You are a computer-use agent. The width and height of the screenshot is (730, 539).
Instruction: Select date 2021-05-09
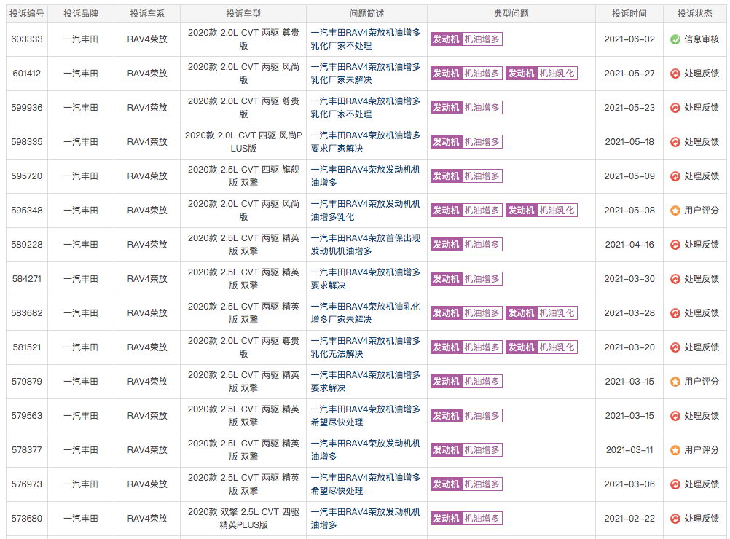pyautogui.click(x=629, y=176)
